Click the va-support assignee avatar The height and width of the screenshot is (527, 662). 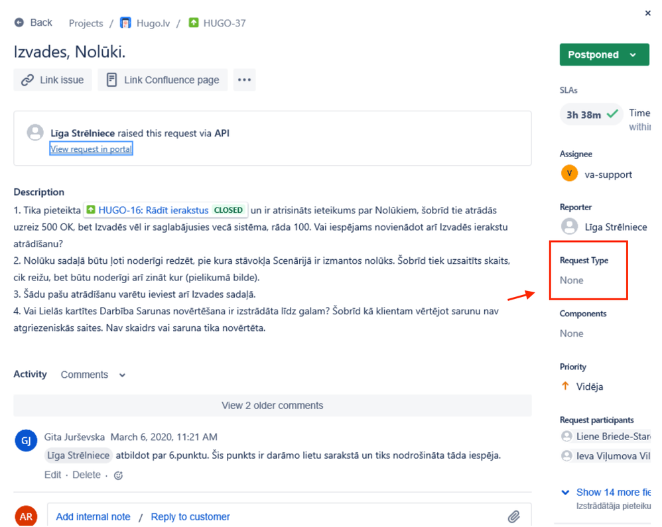point(569,174)
